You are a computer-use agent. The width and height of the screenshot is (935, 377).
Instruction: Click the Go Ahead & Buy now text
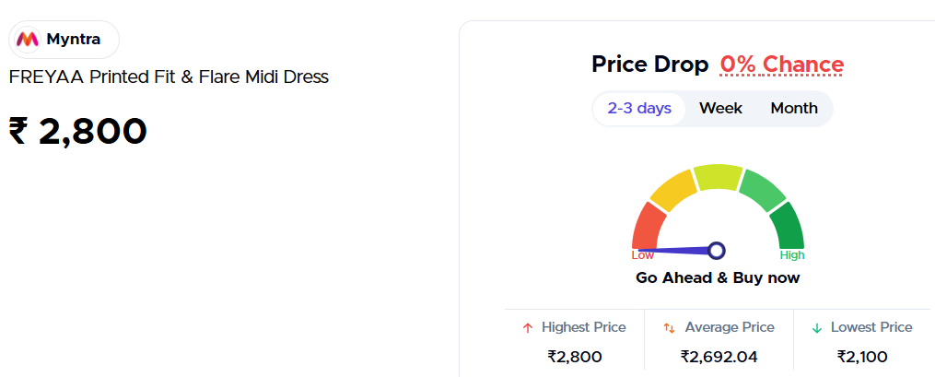(x=718, y=277)
